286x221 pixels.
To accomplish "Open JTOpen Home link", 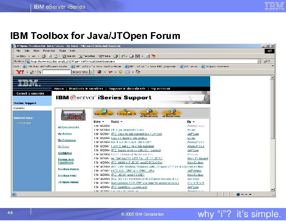I will pos(68,182).
